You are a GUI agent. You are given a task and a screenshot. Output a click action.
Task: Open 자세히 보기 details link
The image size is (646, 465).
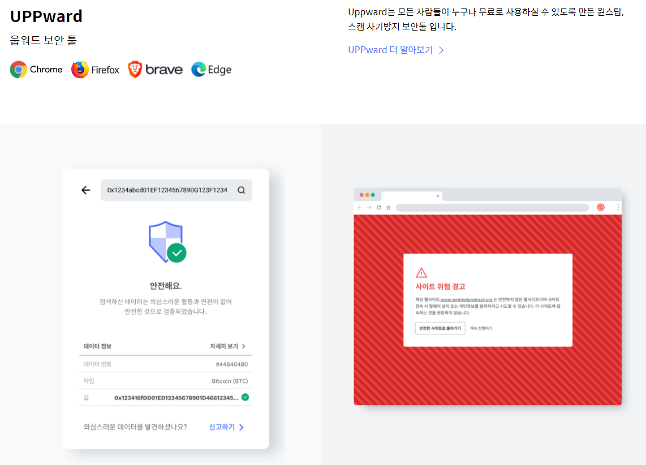coord(223,346)
